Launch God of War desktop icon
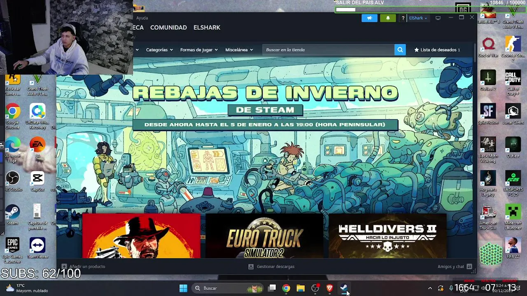527x296 pixels. (x=488, y=47)
